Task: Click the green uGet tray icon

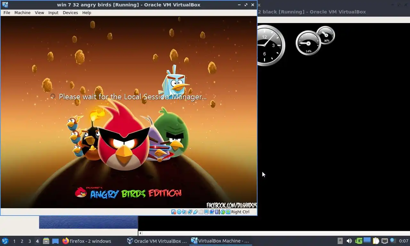Action: [x=359, y=241]
